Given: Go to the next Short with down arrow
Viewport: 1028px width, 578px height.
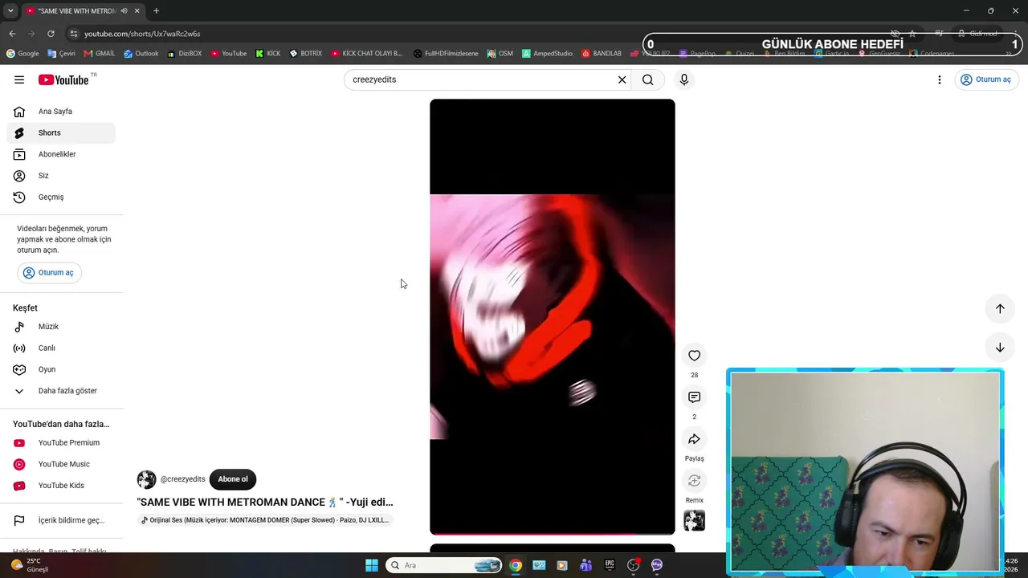Looking at the screenshot, I should (1000, 348).
